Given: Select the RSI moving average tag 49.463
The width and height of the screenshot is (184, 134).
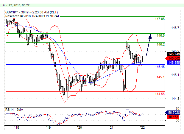Looking at the screenshot, I should 174,117.
